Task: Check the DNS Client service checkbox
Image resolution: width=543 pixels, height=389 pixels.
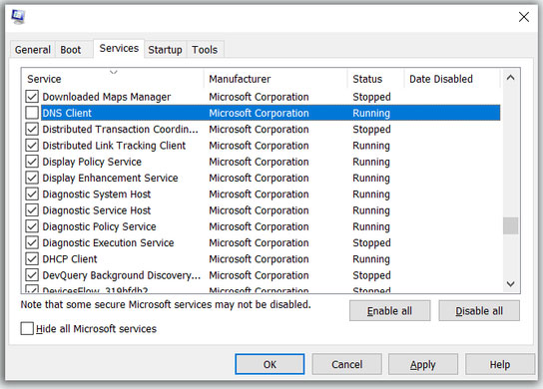Action: tap(32, 113)
